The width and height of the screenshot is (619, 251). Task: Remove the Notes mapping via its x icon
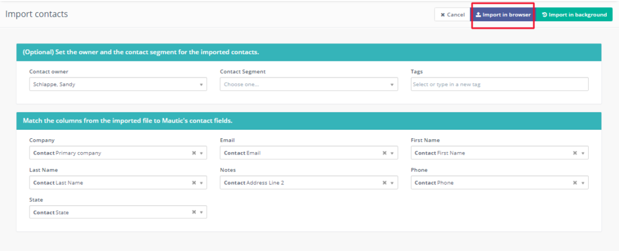coord(384,182)
